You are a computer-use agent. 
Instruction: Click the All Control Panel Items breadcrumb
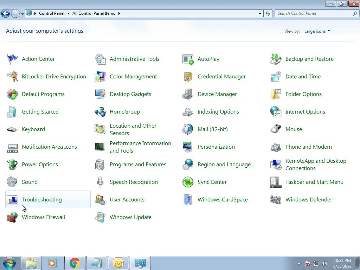pos(94,13)
